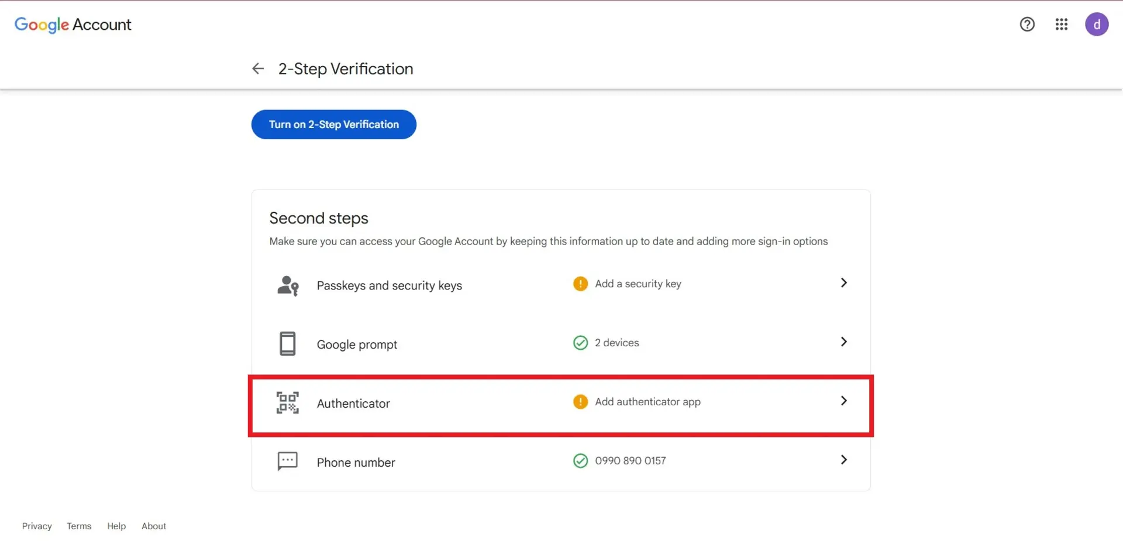Click the Google Account logo
This screenshot has width=1123, height=541.
[x=73, y=25]
